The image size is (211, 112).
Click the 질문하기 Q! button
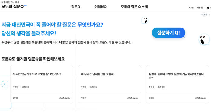pyautogui.click(x=168, y=33)
